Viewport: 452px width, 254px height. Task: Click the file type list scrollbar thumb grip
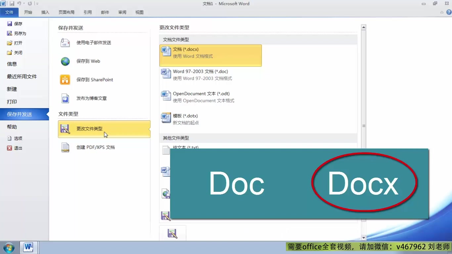click(x=364, y=126)
